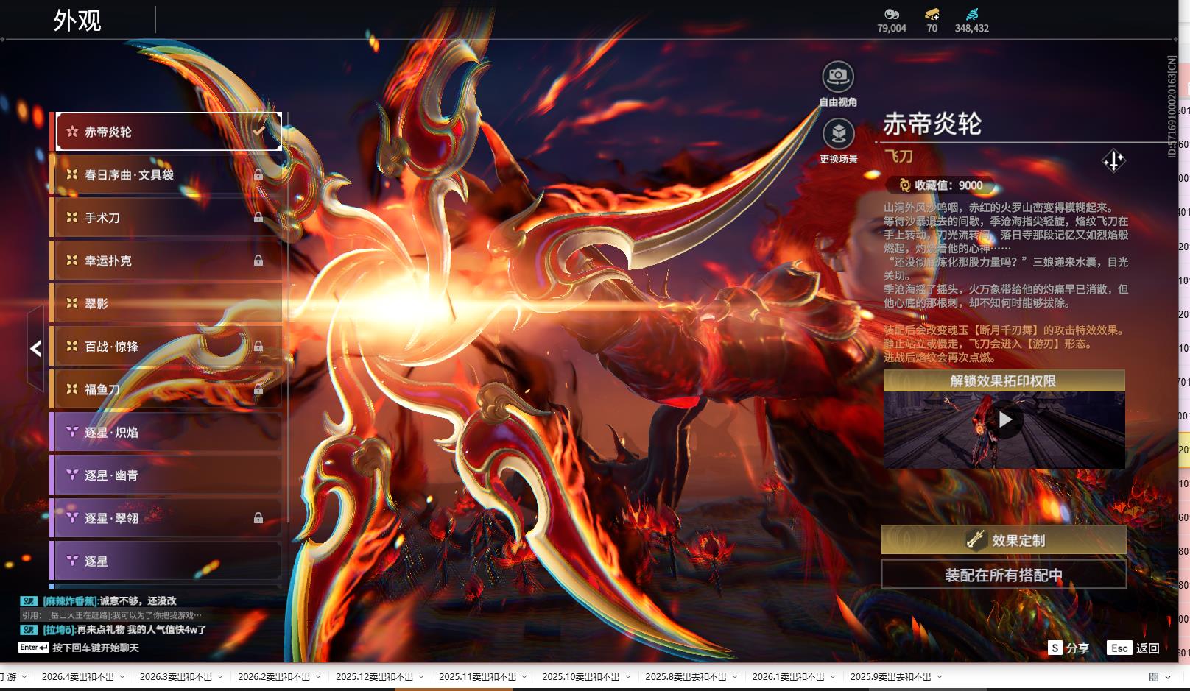1190x691 pixels.
Task: Play the skin effect preview video
Action: pyautogui.click(x=1004, y=420)
